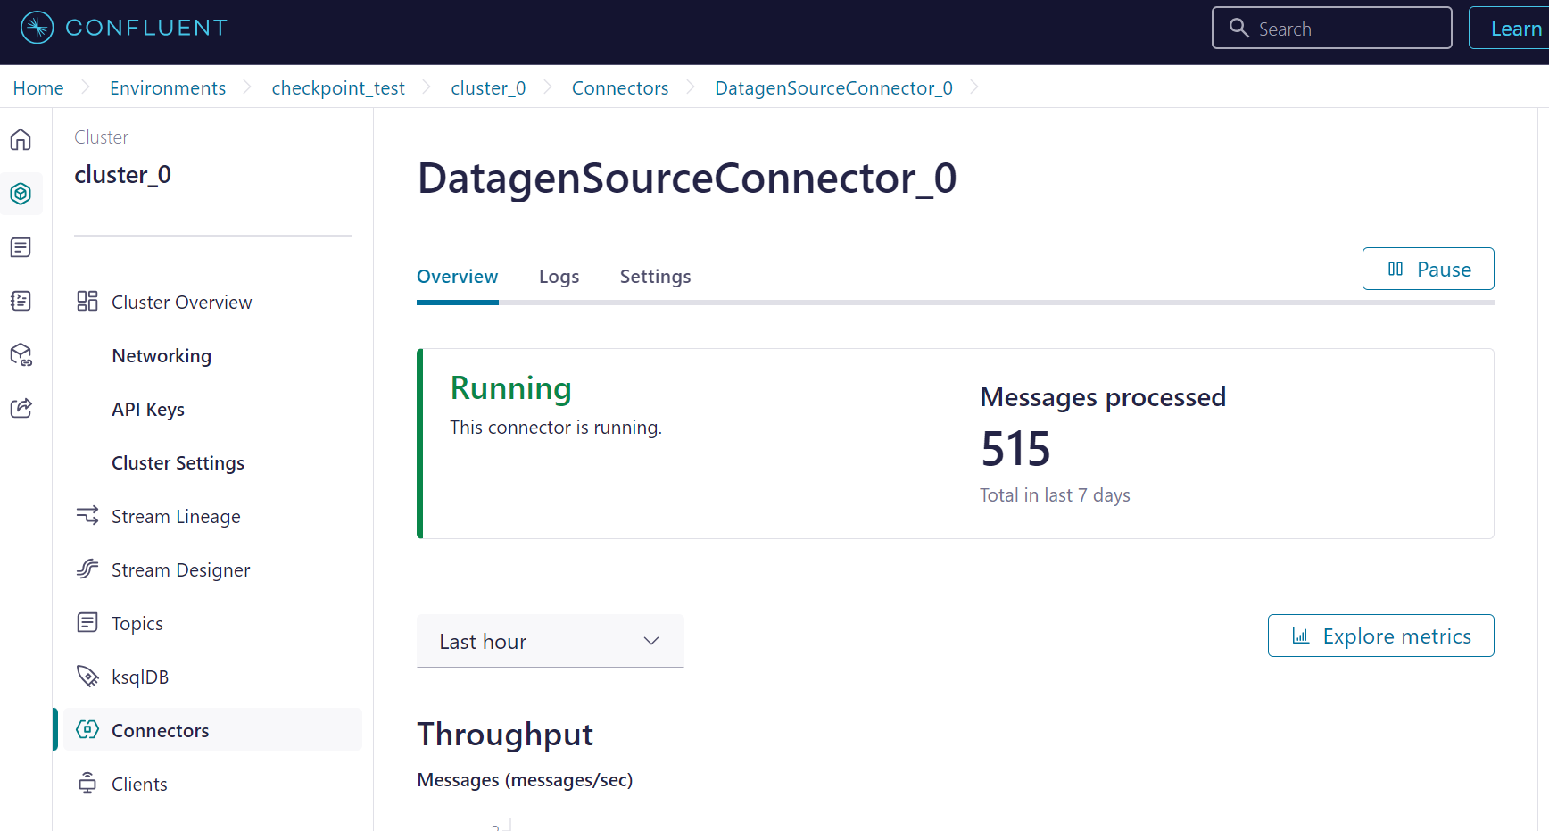The width and height of the screenshot is (1549, 831).
Task: Open Topics in the sidebar
Action: point(137,624)
